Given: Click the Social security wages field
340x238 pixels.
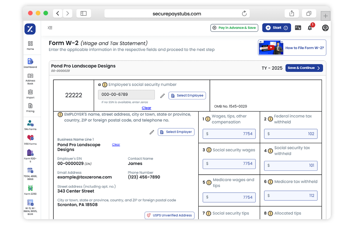Looking at the screenshot, I should 229,164.
